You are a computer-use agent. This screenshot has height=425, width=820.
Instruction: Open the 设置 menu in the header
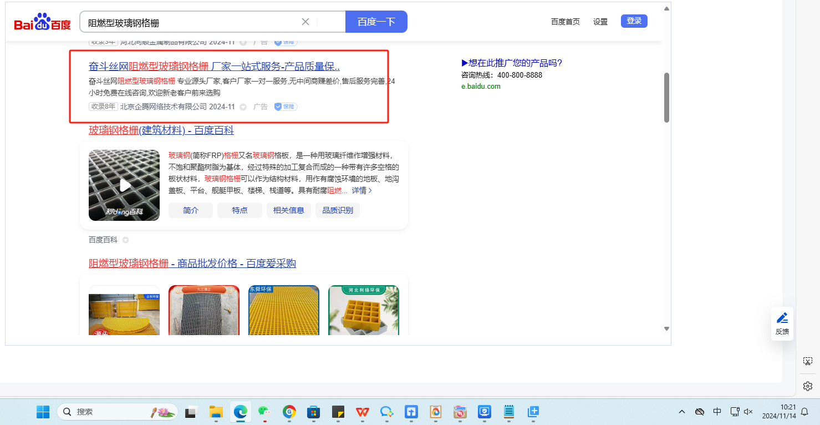point(600,22)
